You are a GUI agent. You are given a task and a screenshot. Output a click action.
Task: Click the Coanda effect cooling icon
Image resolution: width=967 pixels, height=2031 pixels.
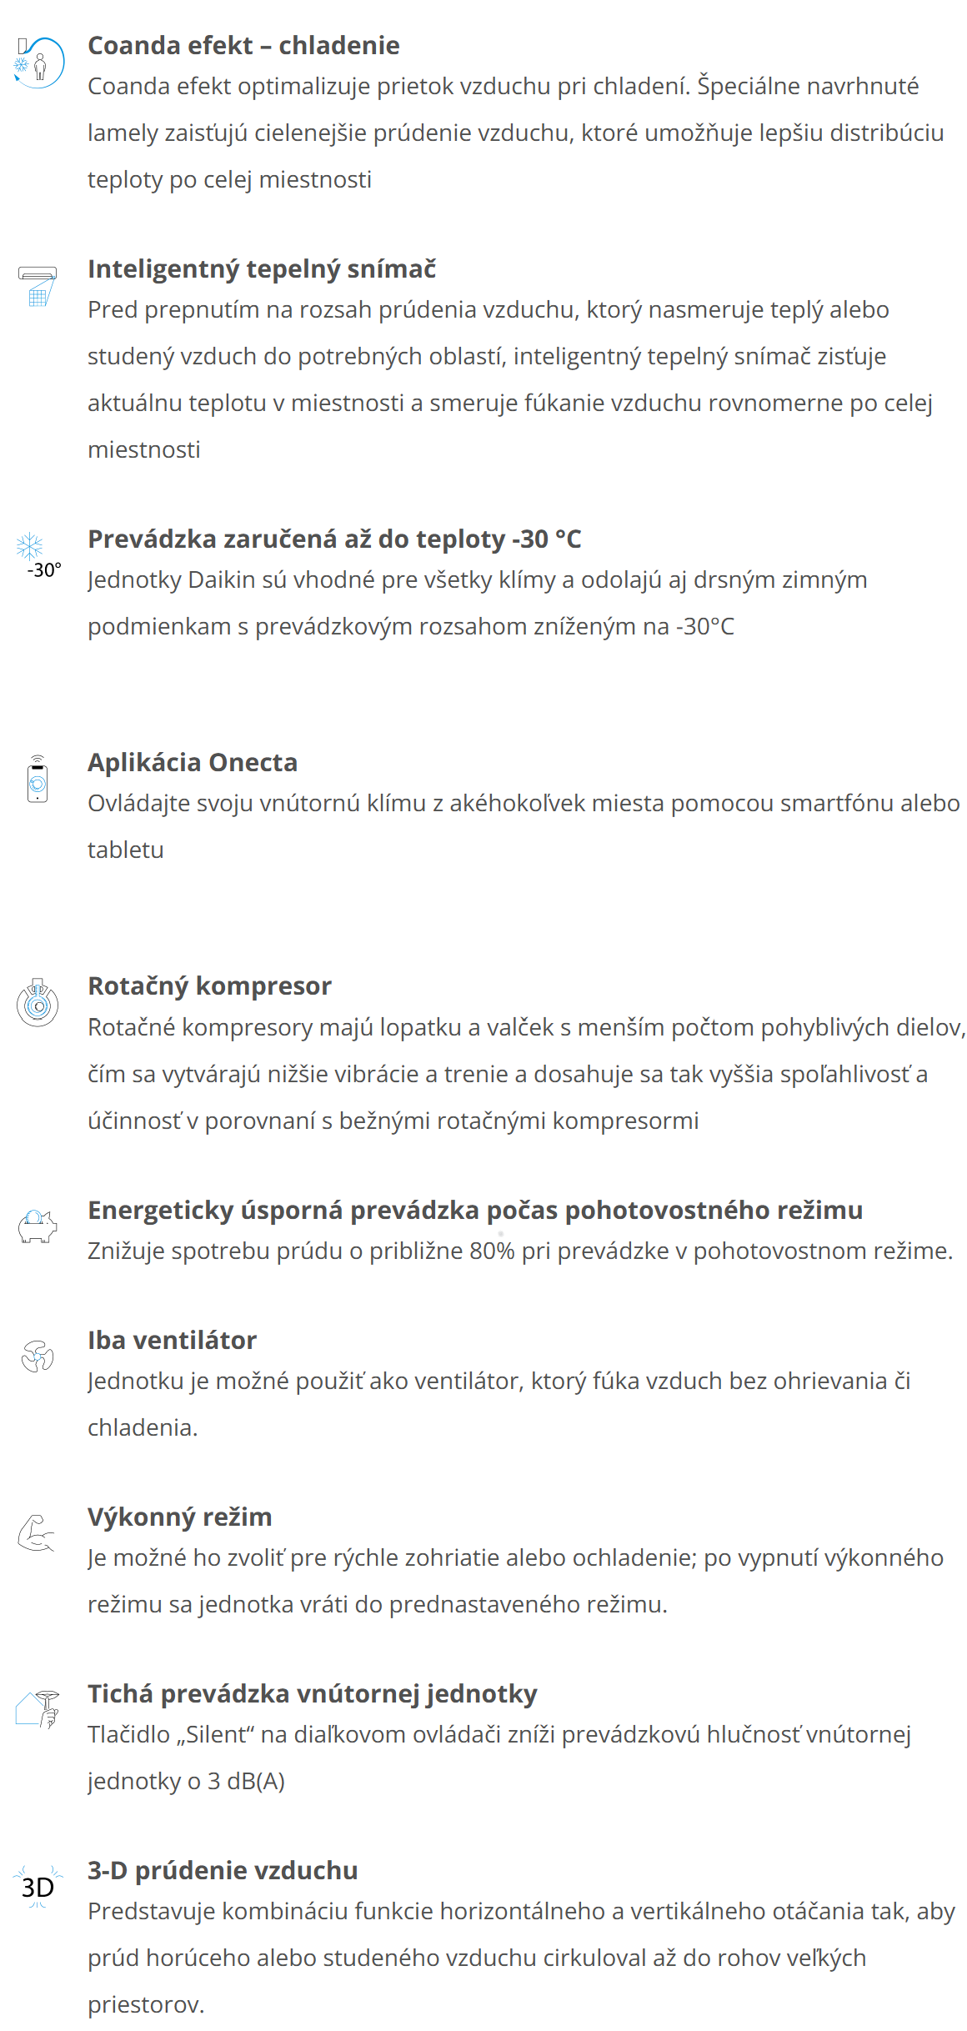click(x=38, y=63)
